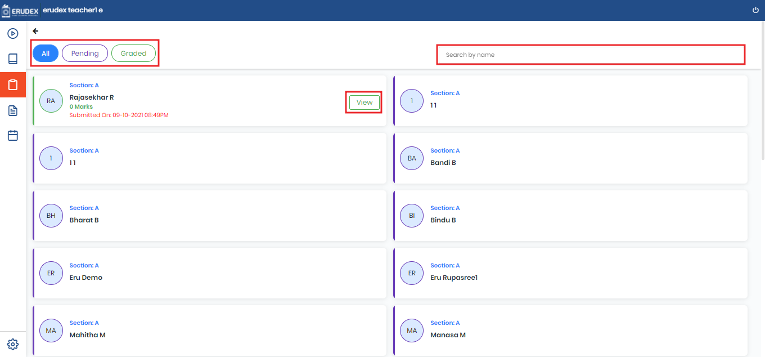Go back using the left arrow
Viewport: 765px width, 357px height.
point(35,31)
